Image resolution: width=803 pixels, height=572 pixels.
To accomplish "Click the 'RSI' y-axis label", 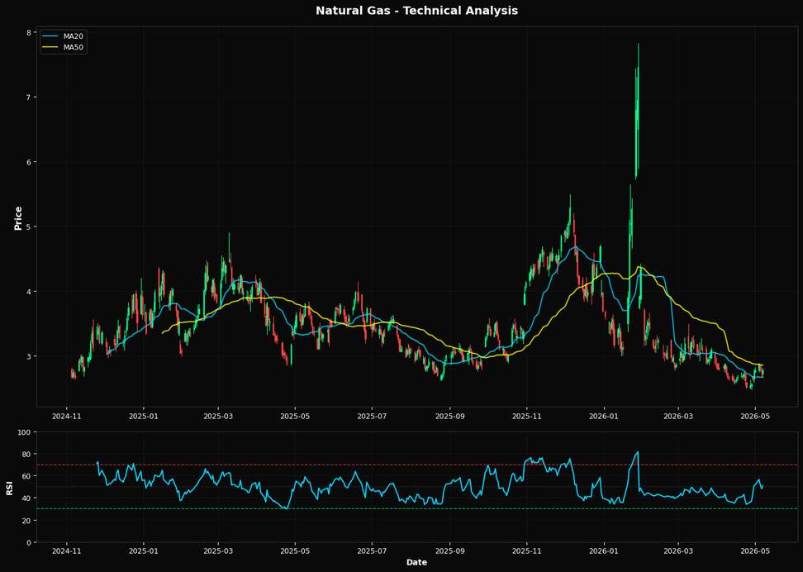I will point(9,488).
